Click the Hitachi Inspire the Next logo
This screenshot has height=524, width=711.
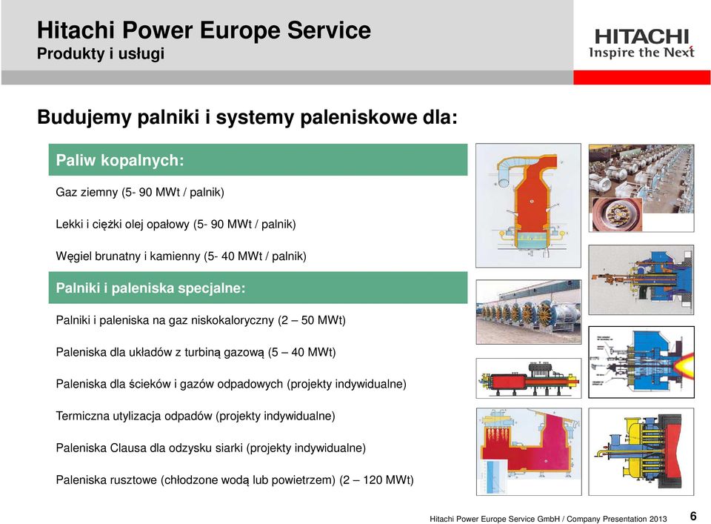coord(641,44)
